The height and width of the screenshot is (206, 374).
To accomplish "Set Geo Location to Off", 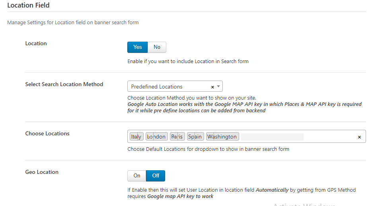I will point(156,176).
